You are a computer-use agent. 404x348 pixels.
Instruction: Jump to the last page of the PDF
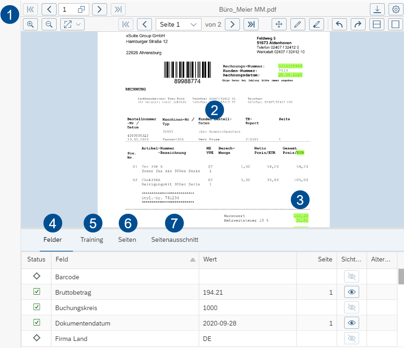coord(251,24)
